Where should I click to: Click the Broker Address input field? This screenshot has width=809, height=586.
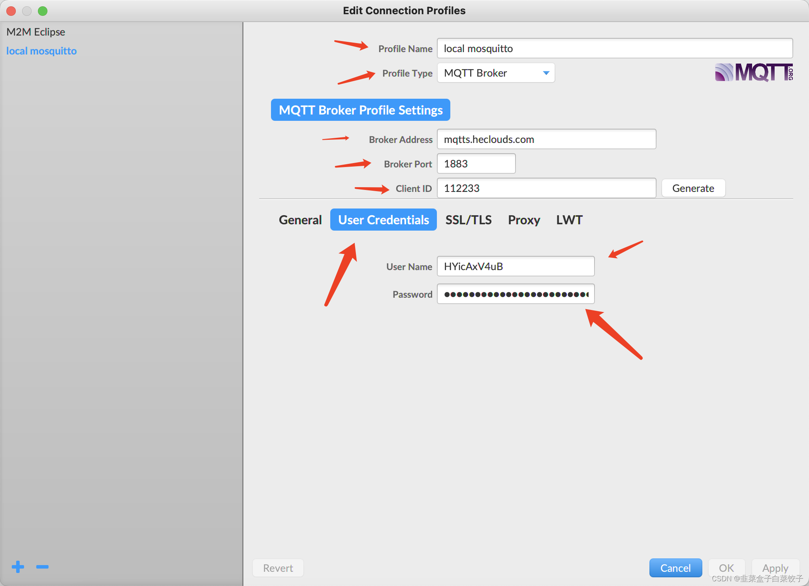pyautogui.click(x=546, y=139)
